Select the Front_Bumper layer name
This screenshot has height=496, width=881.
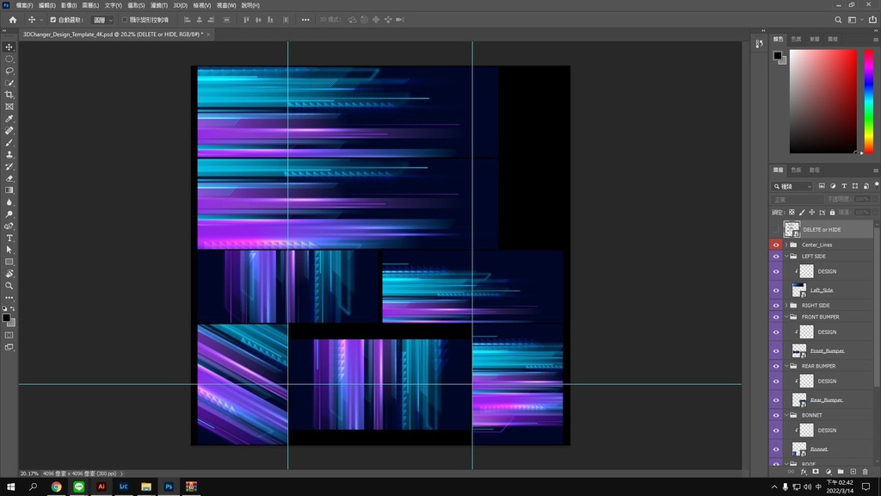(x=827, y=351)
